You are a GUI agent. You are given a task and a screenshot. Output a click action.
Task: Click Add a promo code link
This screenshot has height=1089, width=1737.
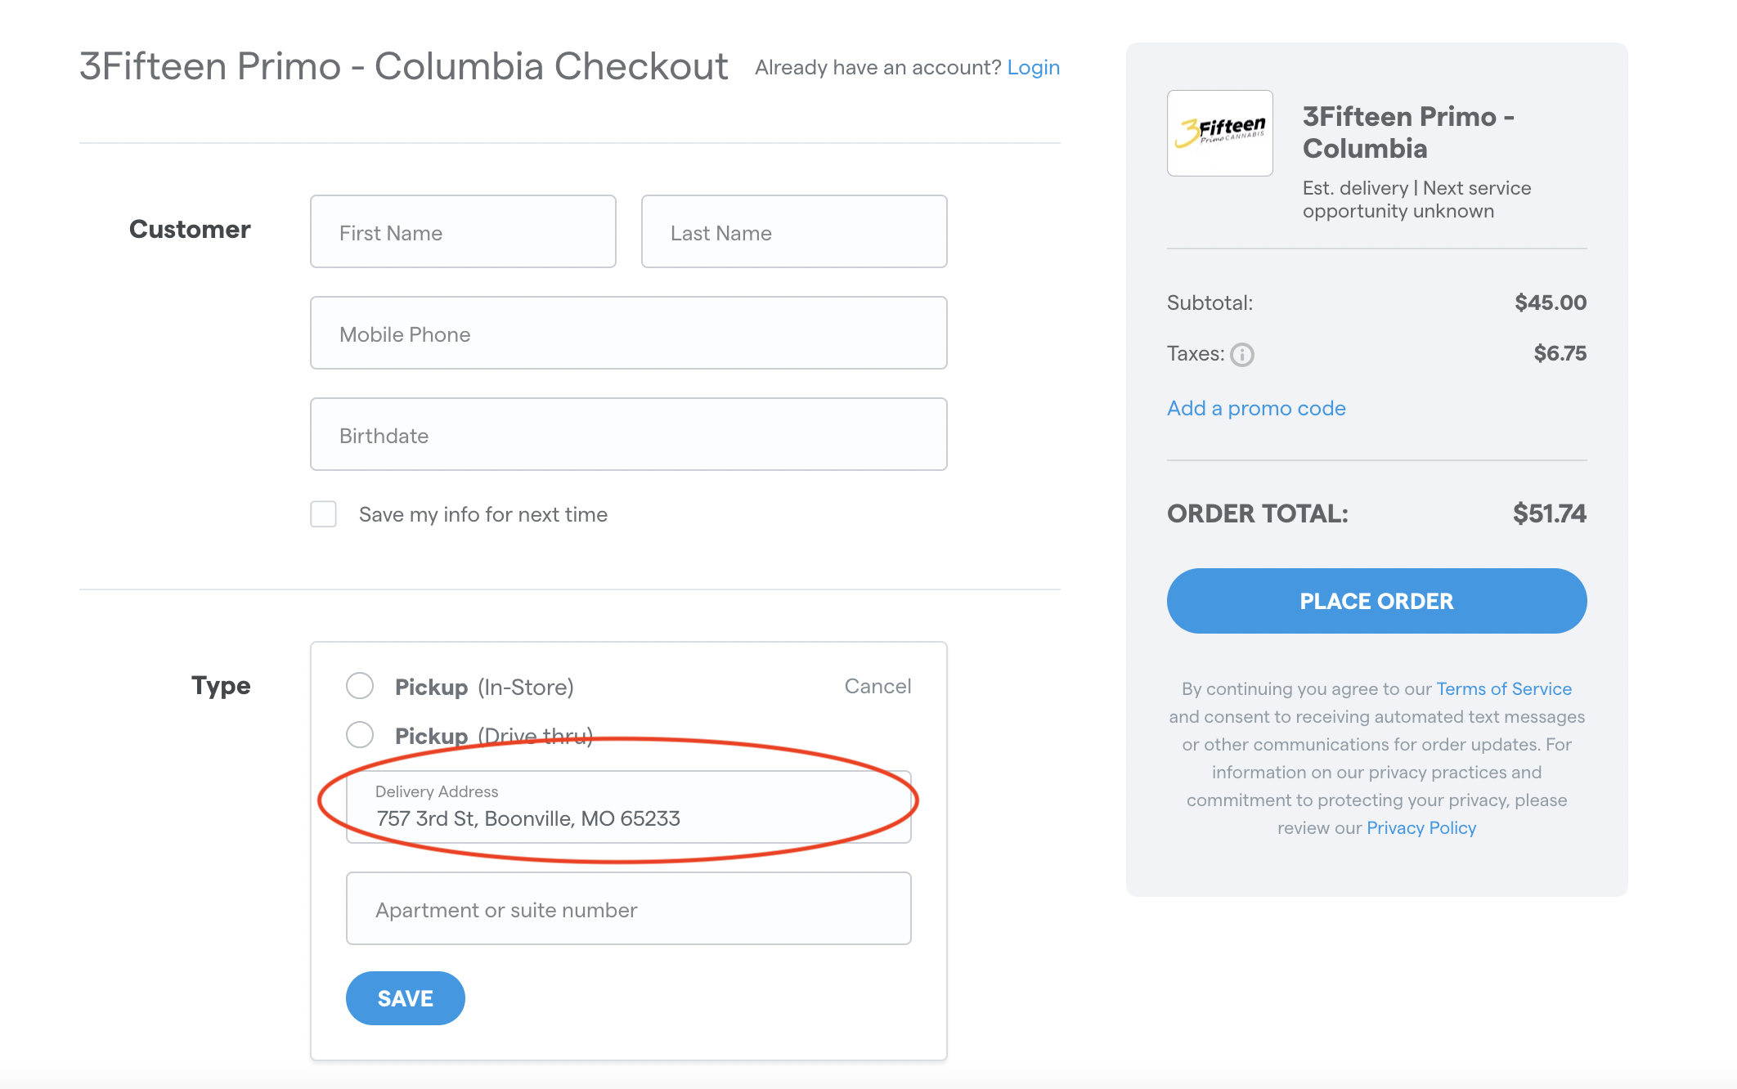pyautogui.click(x=1255, y=408)
